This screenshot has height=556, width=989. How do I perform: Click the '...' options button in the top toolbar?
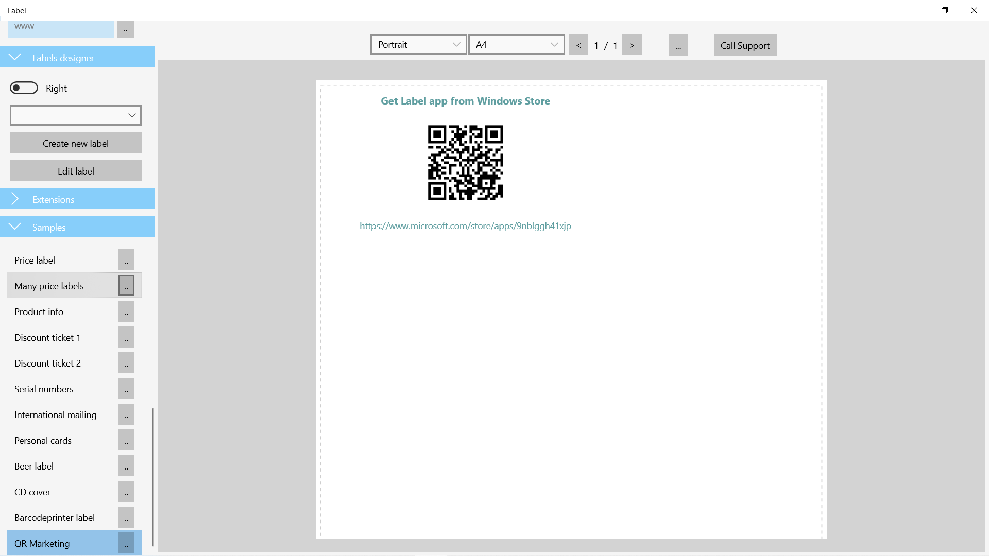click(678, 45)
